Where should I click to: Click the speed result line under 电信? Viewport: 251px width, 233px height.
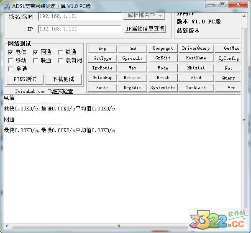click(x=59, y=109)
